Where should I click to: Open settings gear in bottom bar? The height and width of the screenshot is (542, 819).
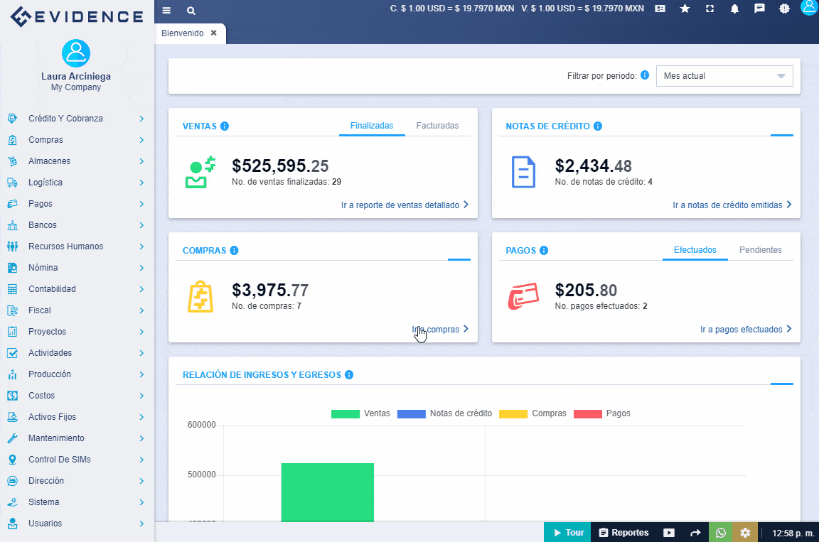(745, 533)
